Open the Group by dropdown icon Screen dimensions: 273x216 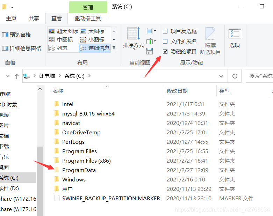[151, 31]
